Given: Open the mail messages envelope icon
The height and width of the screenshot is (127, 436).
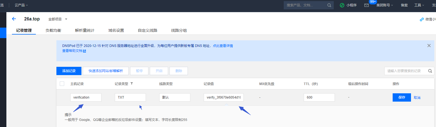Looking at the screenshot, I should pyautogui.click(x=367, y=5).
